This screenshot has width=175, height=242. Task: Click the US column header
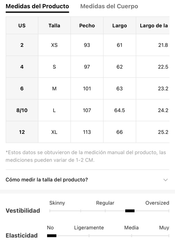[22, 25]
